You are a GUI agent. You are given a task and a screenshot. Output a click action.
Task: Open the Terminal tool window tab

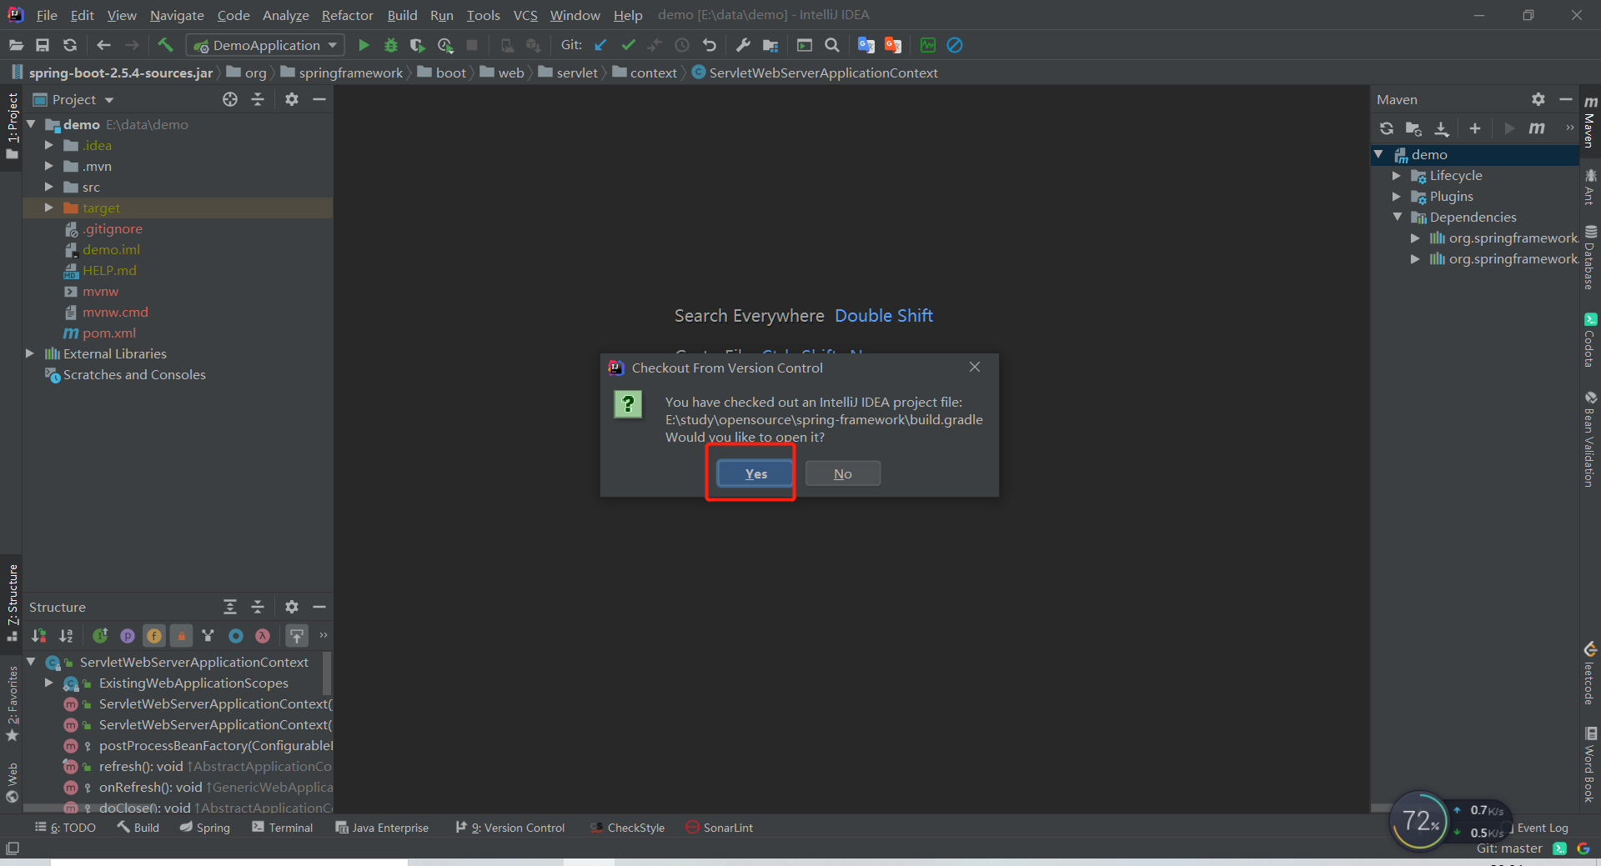(282, 828)
